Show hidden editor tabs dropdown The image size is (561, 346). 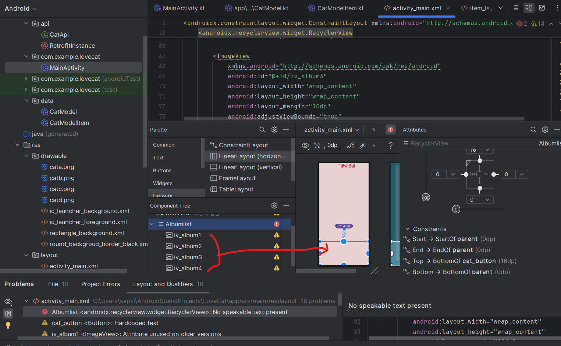click(501, 8)
